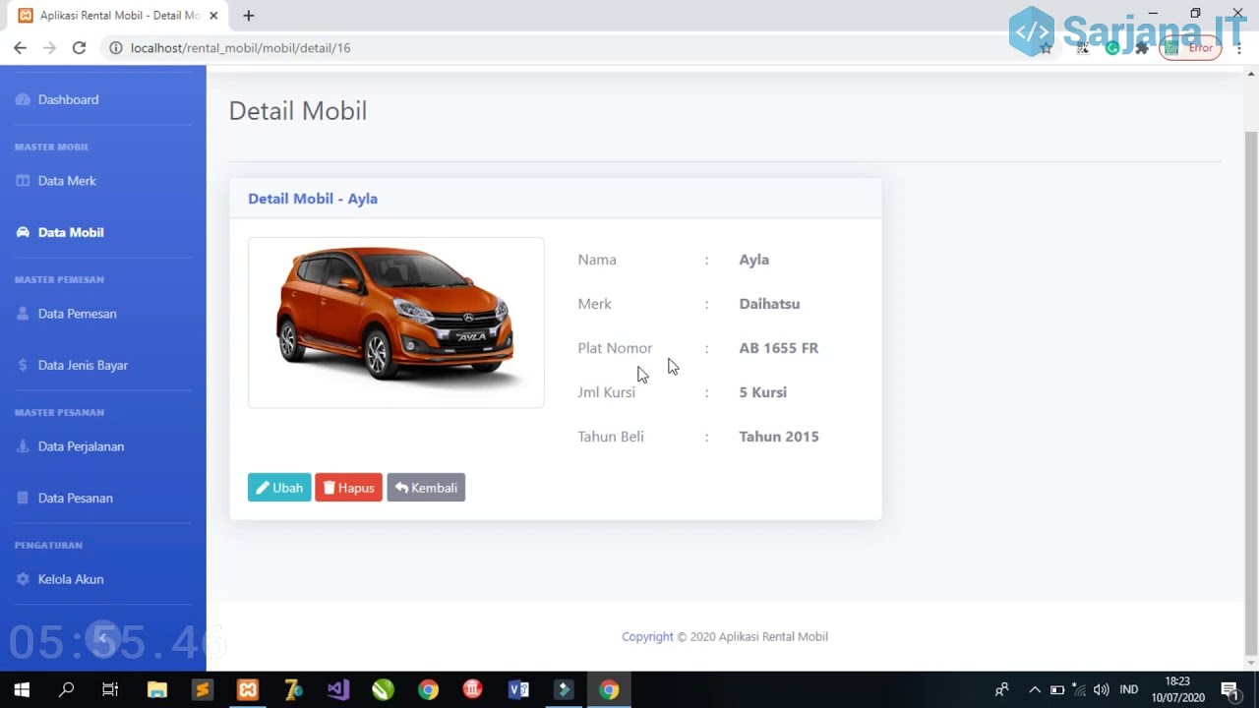Screen dimensions: 1259x708
Task: Click the site information icon
Action: pyautogui.click(x=115, y=47)
